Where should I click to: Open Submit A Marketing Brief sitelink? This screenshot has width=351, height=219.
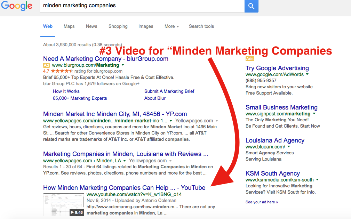click(169, 91)
